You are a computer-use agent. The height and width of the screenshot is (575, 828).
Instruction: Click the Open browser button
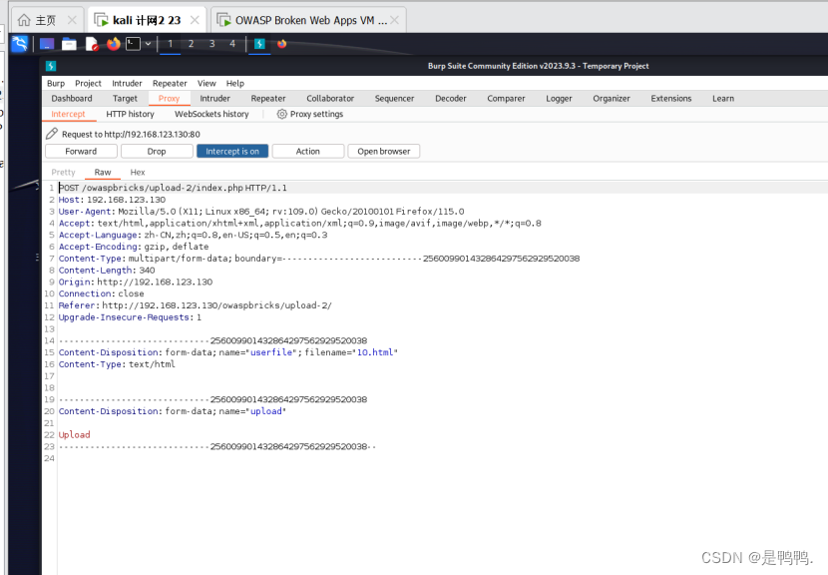click(x=383, y=151)
